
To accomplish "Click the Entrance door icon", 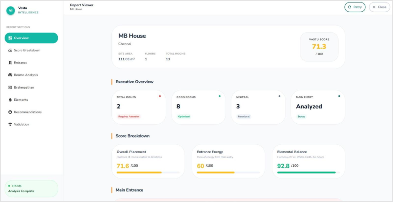I will click(x=10, y=63).
